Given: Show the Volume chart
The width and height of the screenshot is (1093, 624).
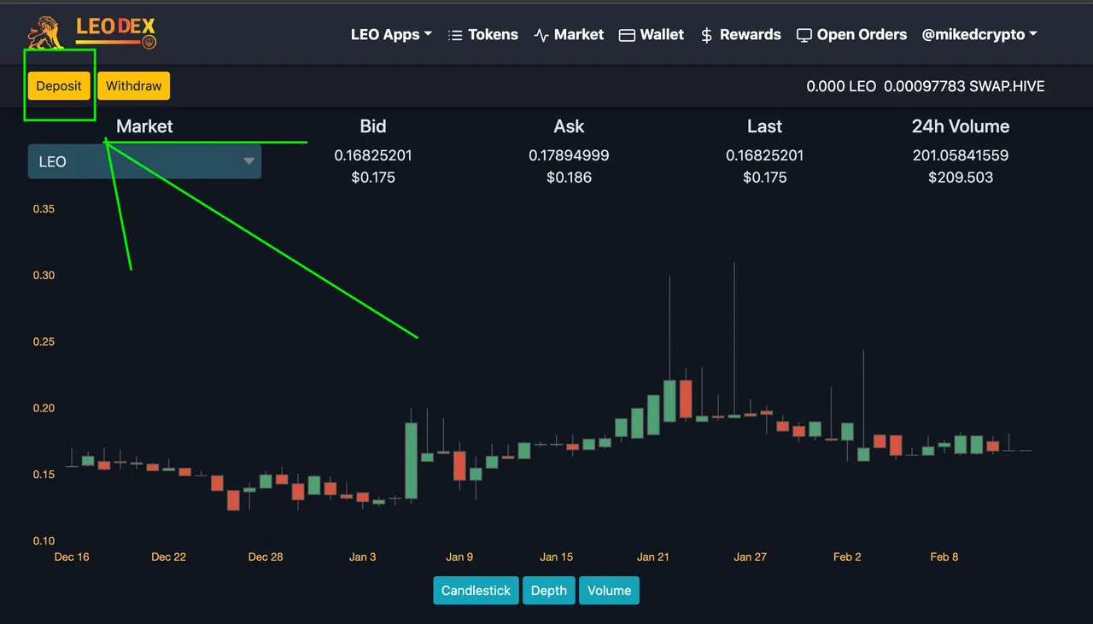Looking at the screenshot, I should 610,590.
